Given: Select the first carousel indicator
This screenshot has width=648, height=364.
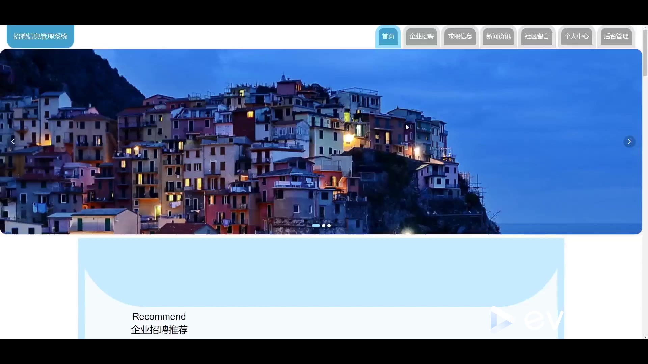Looking at the screenshot, I should pyautogui.click(x=316, y=226).
